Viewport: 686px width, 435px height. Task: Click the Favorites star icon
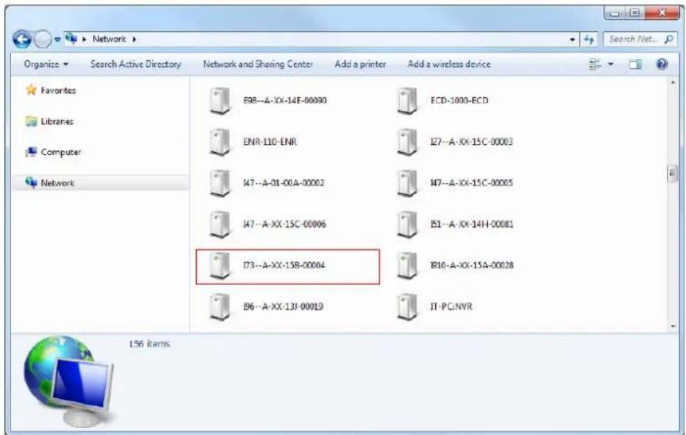(31, 89)
